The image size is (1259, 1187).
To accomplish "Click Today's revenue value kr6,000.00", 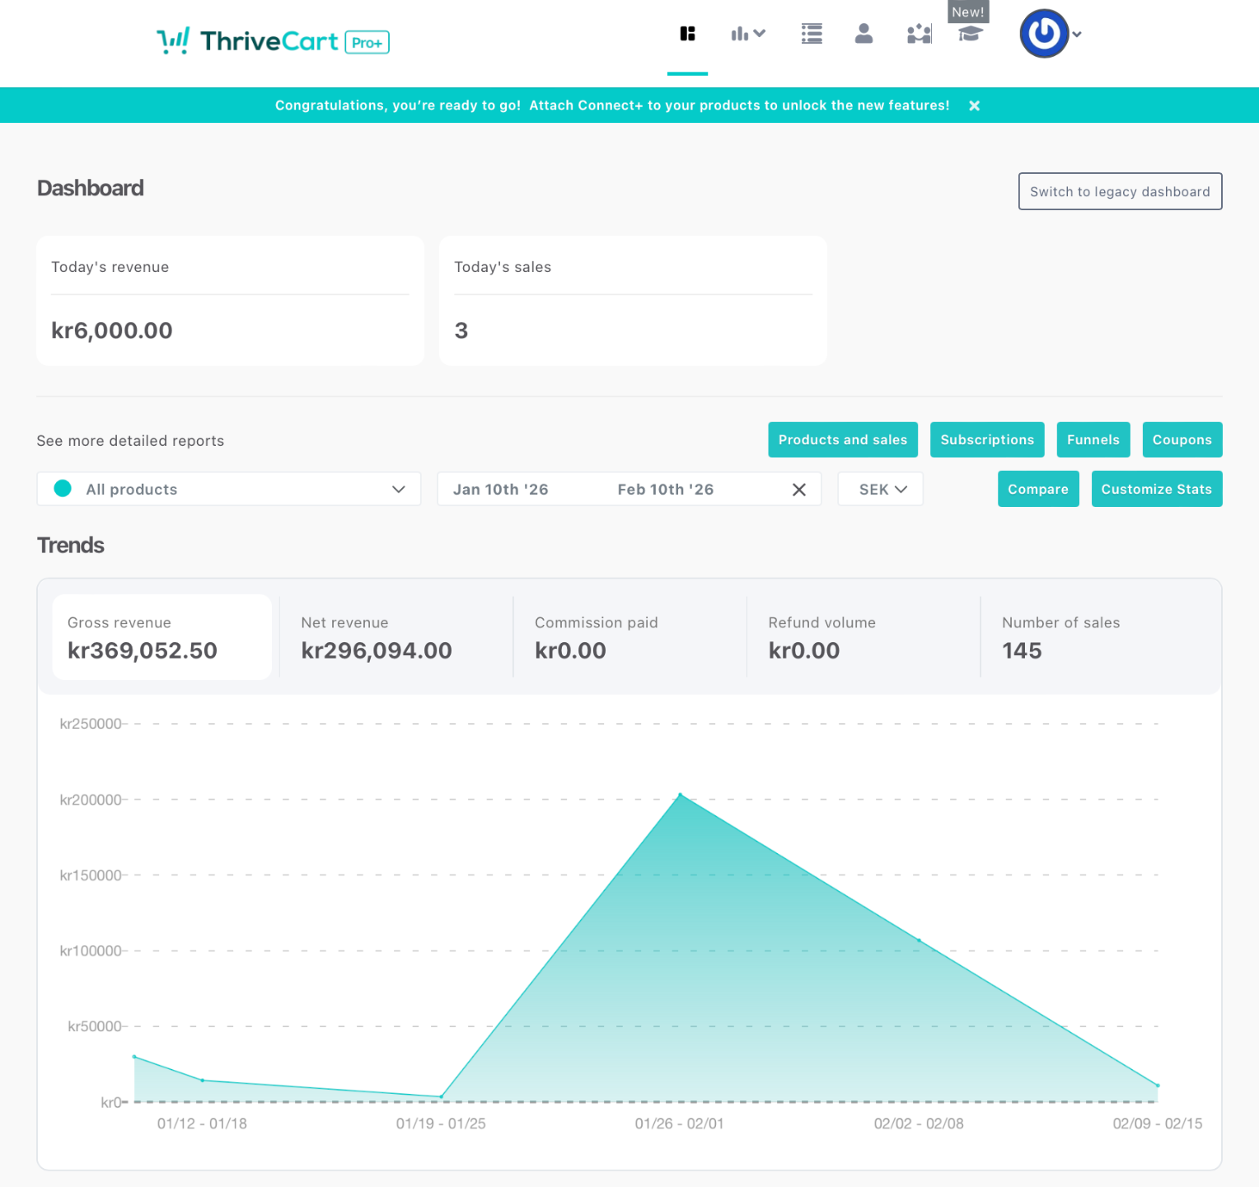I will coord(112,331).
